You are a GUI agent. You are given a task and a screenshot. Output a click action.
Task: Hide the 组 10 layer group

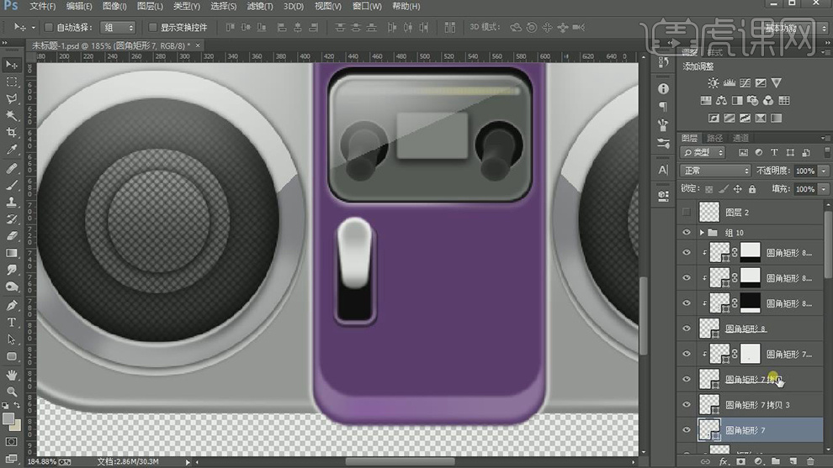[x=687, y=233]
